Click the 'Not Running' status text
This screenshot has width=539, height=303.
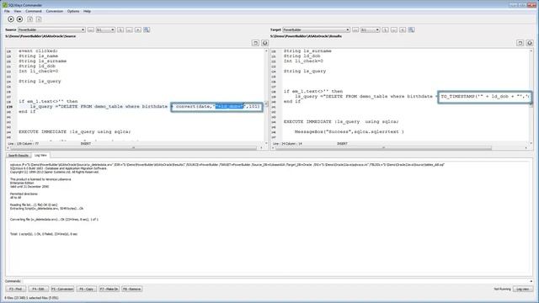coord(502,290)
